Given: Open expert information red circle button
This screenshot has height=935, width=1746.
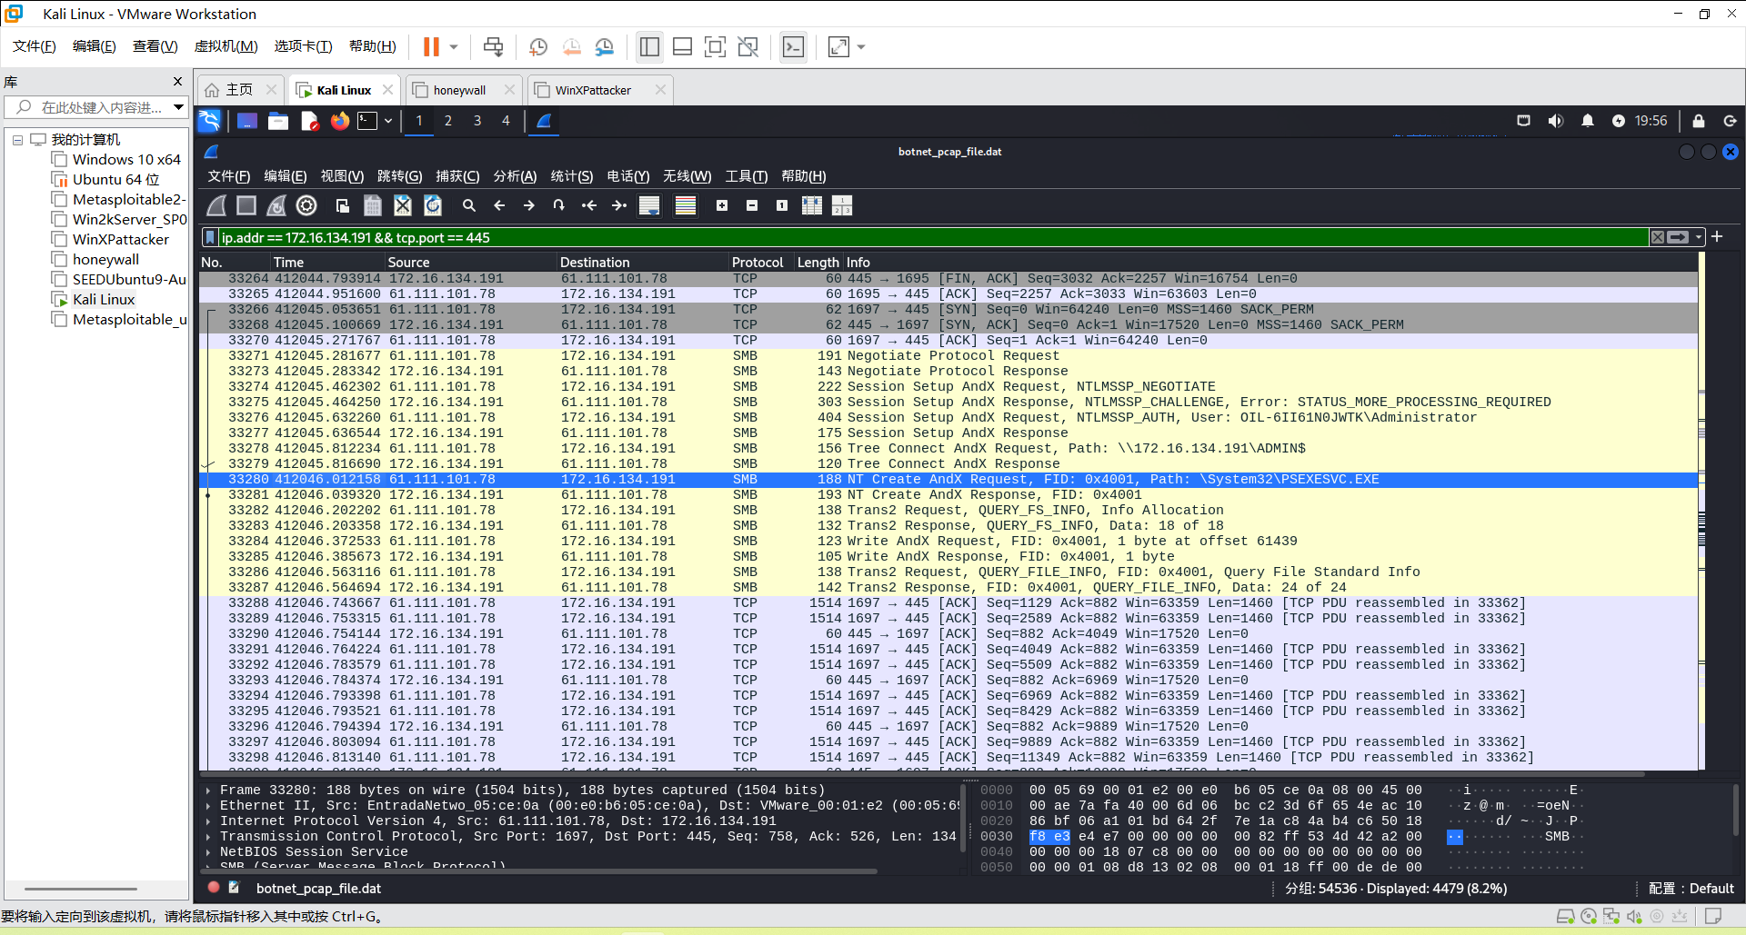Looking at the screenshot, I should point(214,888).
